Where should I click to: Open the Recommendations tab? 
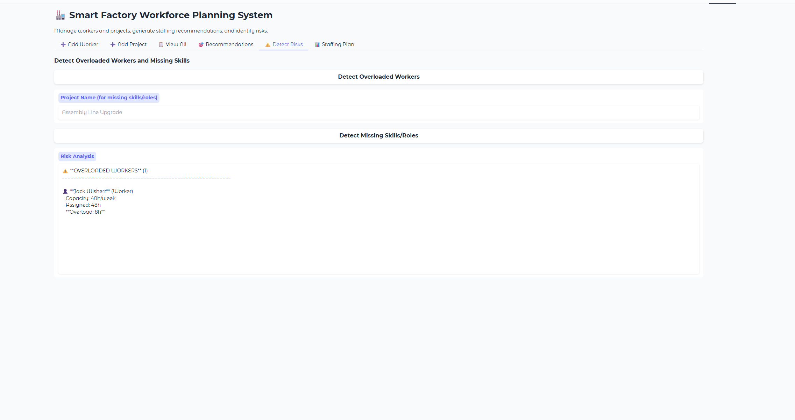tap(226, 44)
